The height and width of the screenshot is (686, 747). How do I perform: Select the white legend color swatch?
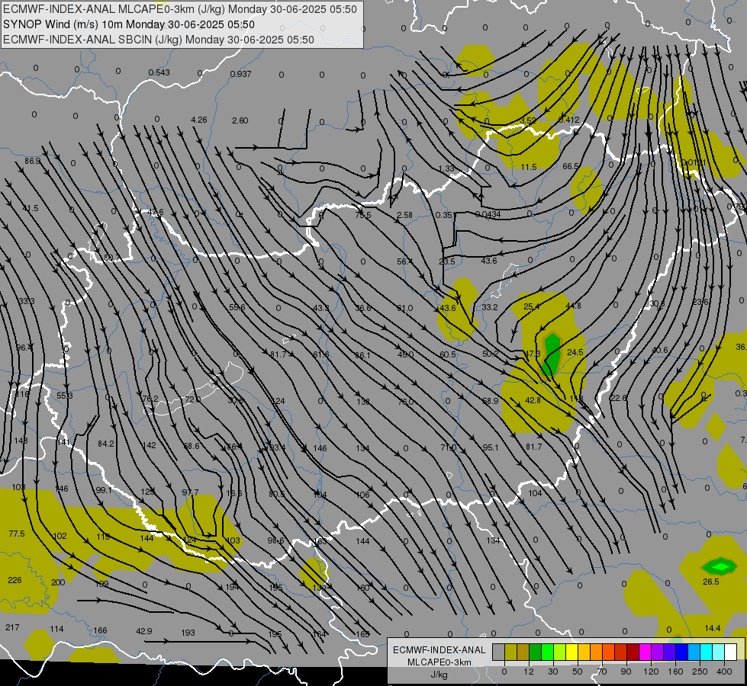(730, 652)
